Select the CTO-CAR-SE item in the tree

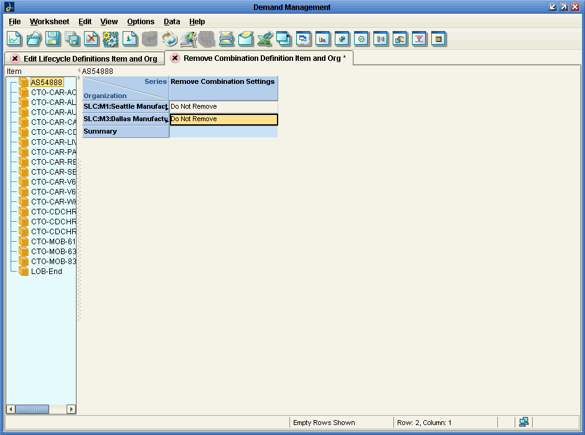click(54, 172)
